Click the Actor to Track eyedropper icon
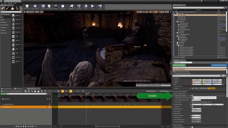The height and width of the screenshot is (128, 228). tap(211, 102)
